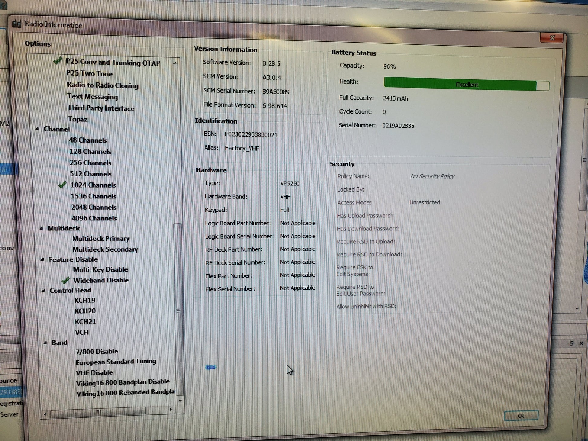Click the background panel restore icon
Viewport: 588px width, 441px height.
tap(571, 343)
